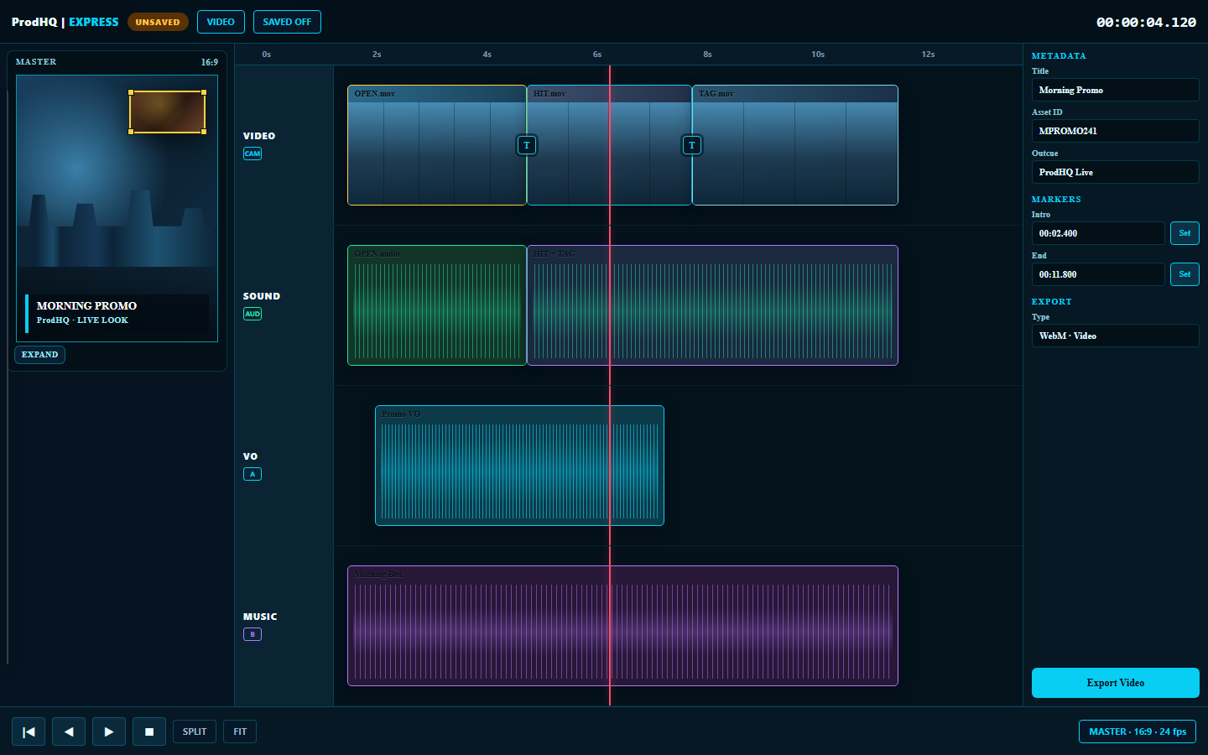Select the OPEN.mov video clip
Viewport: 1208px width, 755px height.
(x=436, y=145)
